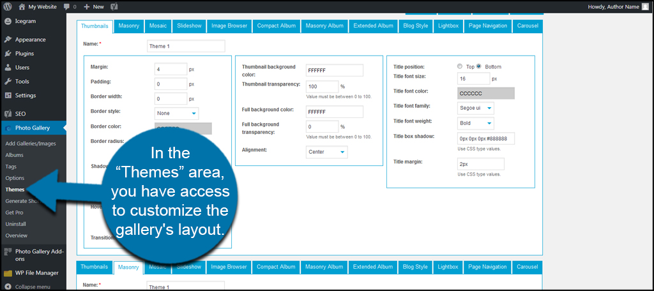
Task: Click the Thumbnail background color FFFFFF field
Action: tap(335, 70)
